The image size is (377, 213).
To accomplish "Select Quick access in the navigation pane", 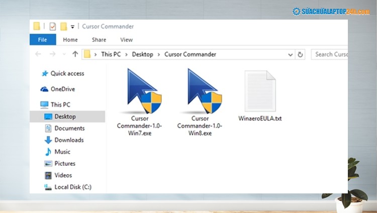I will point(67,73).
